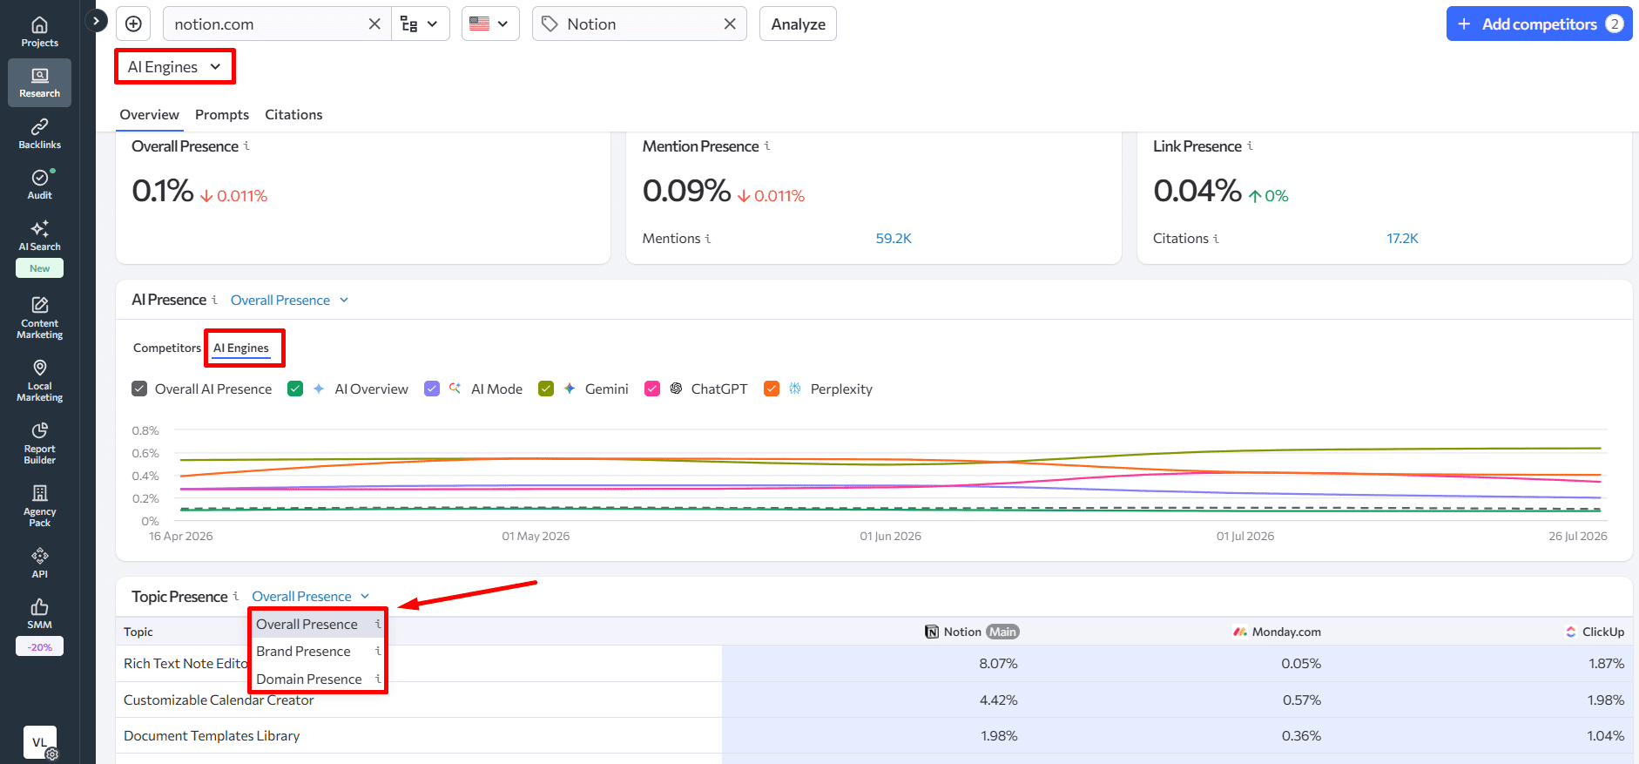
Task: Open SMM in the sidebar
Action: tap(39, 614)
